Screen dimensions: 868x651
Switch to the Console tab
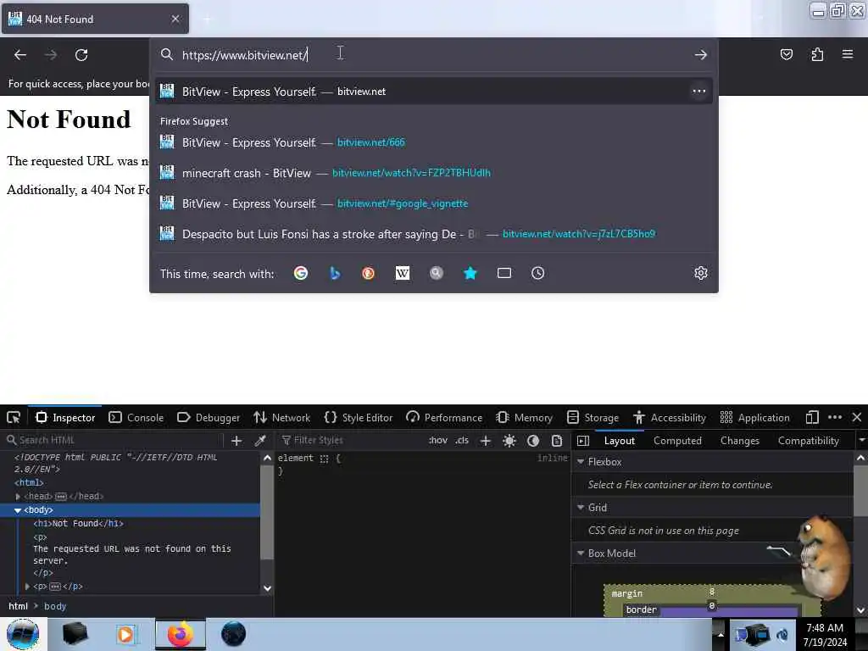click(136, 417)
